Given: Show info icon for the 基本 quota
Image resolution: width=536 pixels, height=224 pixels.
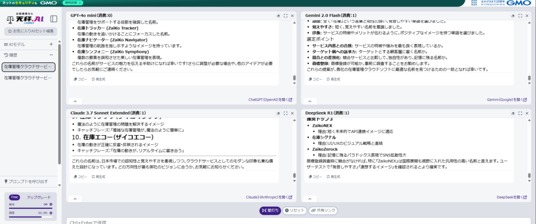Looking at the screenshot, I should [x=51, y=204].
